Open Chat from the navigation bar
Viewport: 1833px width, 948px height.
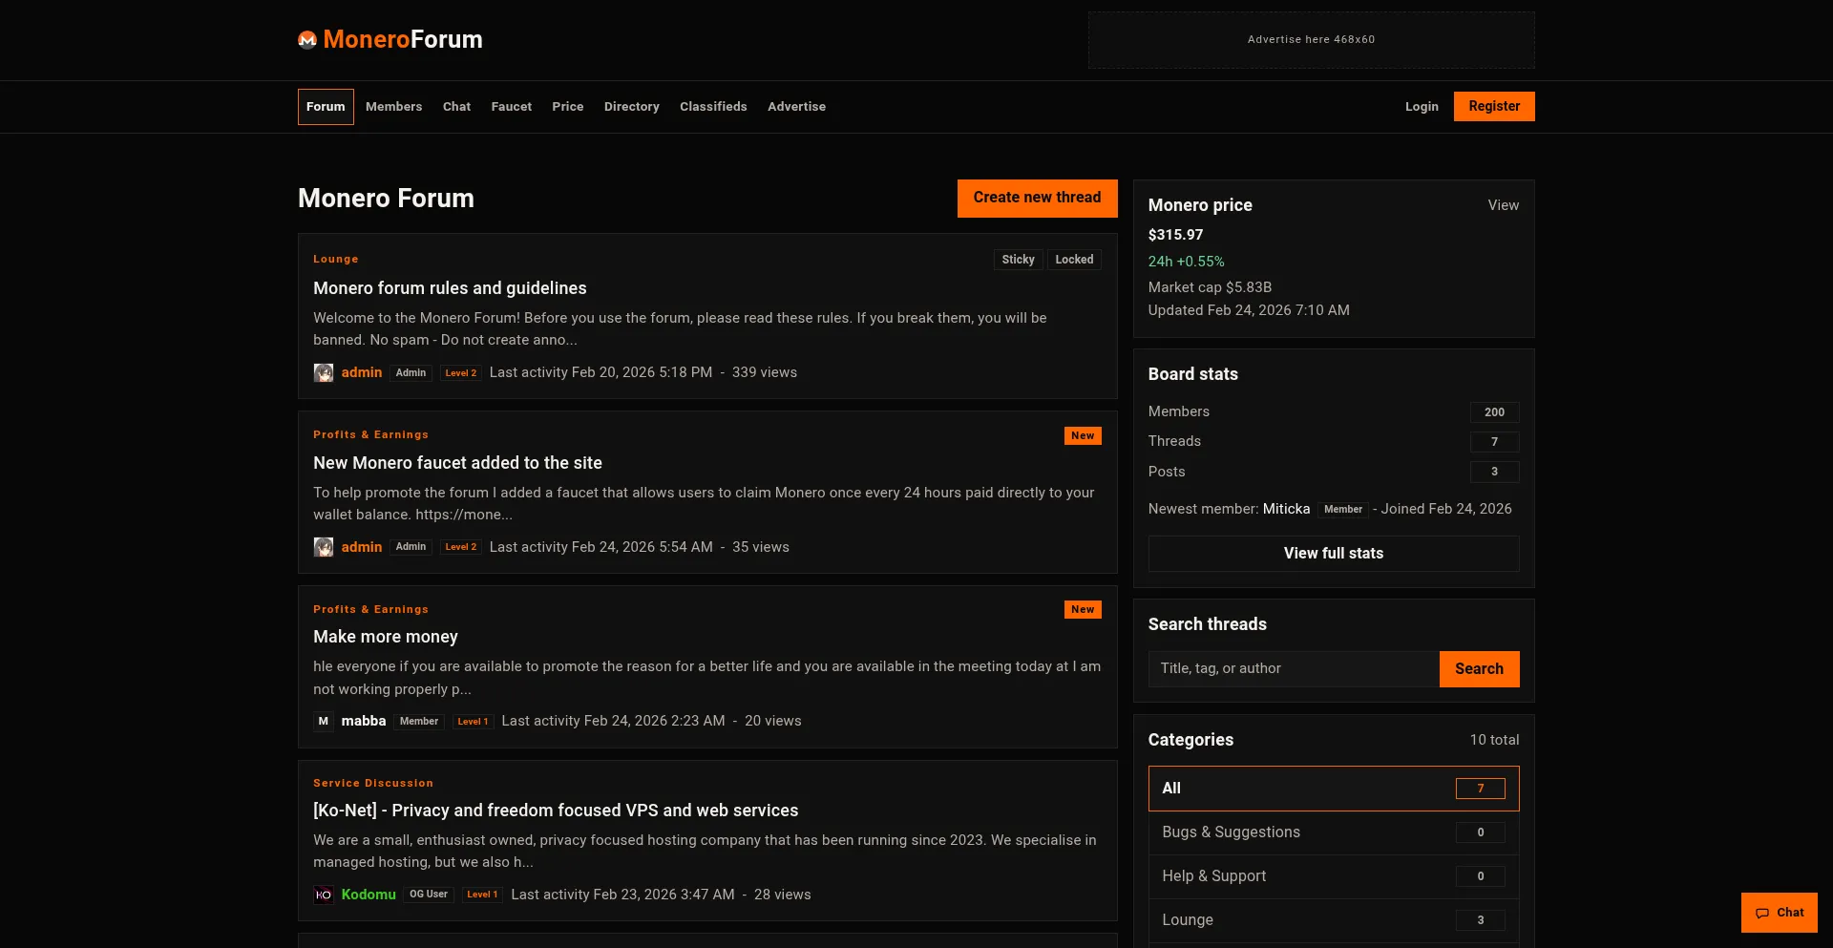tap(456, 107)
